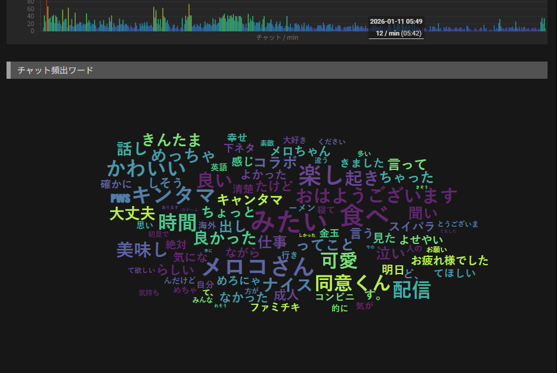Viewport: 557px width, 373px height.
Task: Click the word 食べ in cloud
Action: pyautogui.click(x=364, y=216)
